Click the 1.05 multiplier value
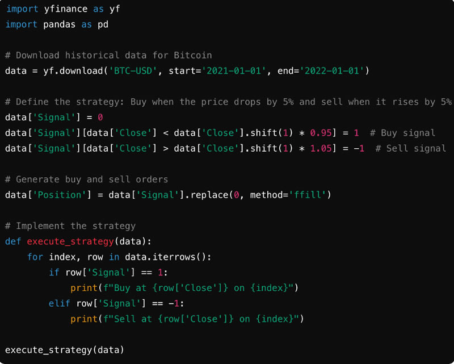This screenshot has width=454, height=364. point(321,148)
